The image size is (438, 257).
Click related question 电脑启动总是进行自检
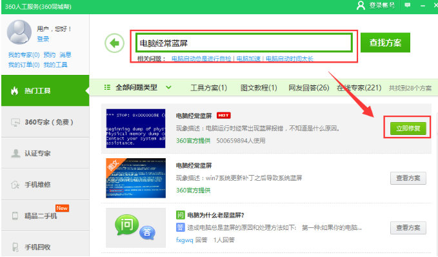pos(201,59)
